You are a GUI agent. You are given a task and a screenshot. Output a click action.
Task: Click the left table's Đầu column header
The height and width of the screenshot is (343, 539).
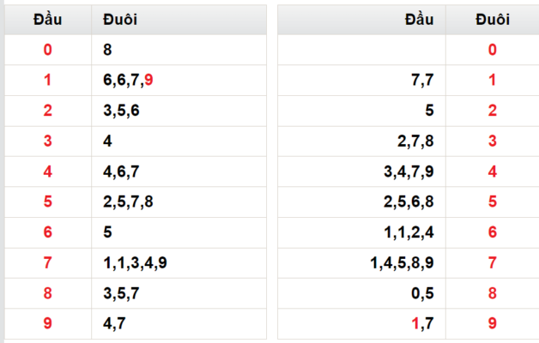[x=48, y=20]
